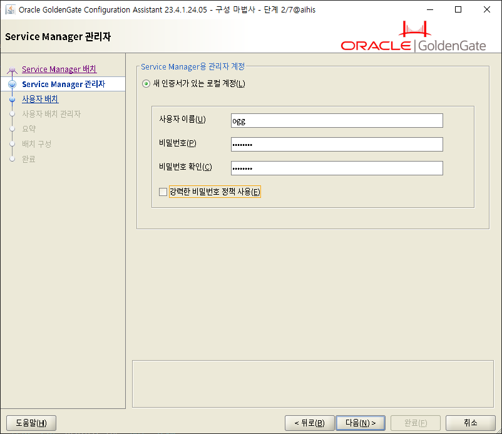Go to the Service Manager 배치 step
The height and width of the screenshot is (434, 502).
[x=59, y=69]
